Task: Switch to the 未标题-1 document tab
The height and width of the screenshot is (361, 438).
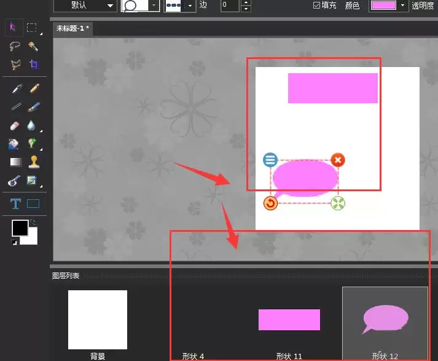Action: pyautogui.click(x=73, y=28)
